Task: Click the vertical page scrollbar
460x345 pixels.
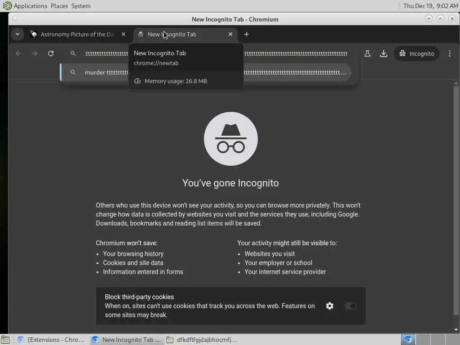Action: [456, 199]
